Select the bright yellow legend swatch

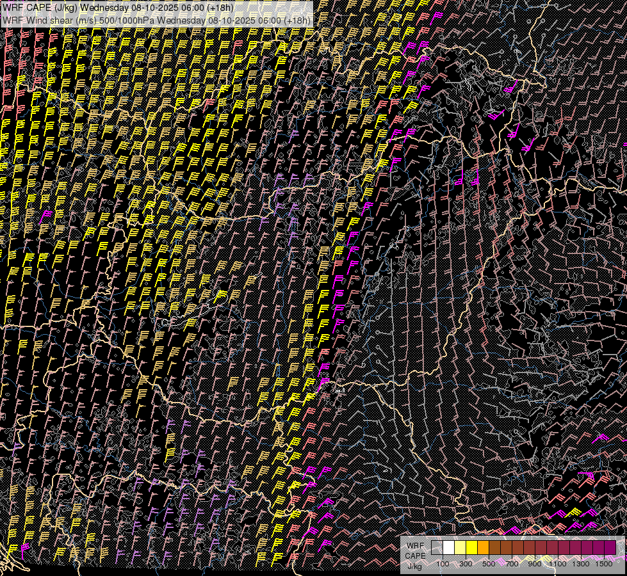tap(472, 547)
